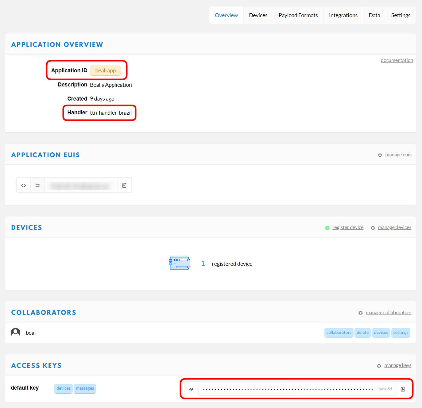
Task: Copy the Application EUI to clipboard
Action: click(x=124, y=185)
